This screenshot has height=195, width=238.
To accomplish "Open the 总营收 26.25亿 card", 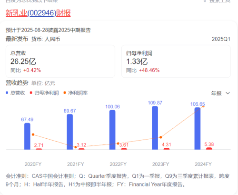I will [x=60, y=62].
